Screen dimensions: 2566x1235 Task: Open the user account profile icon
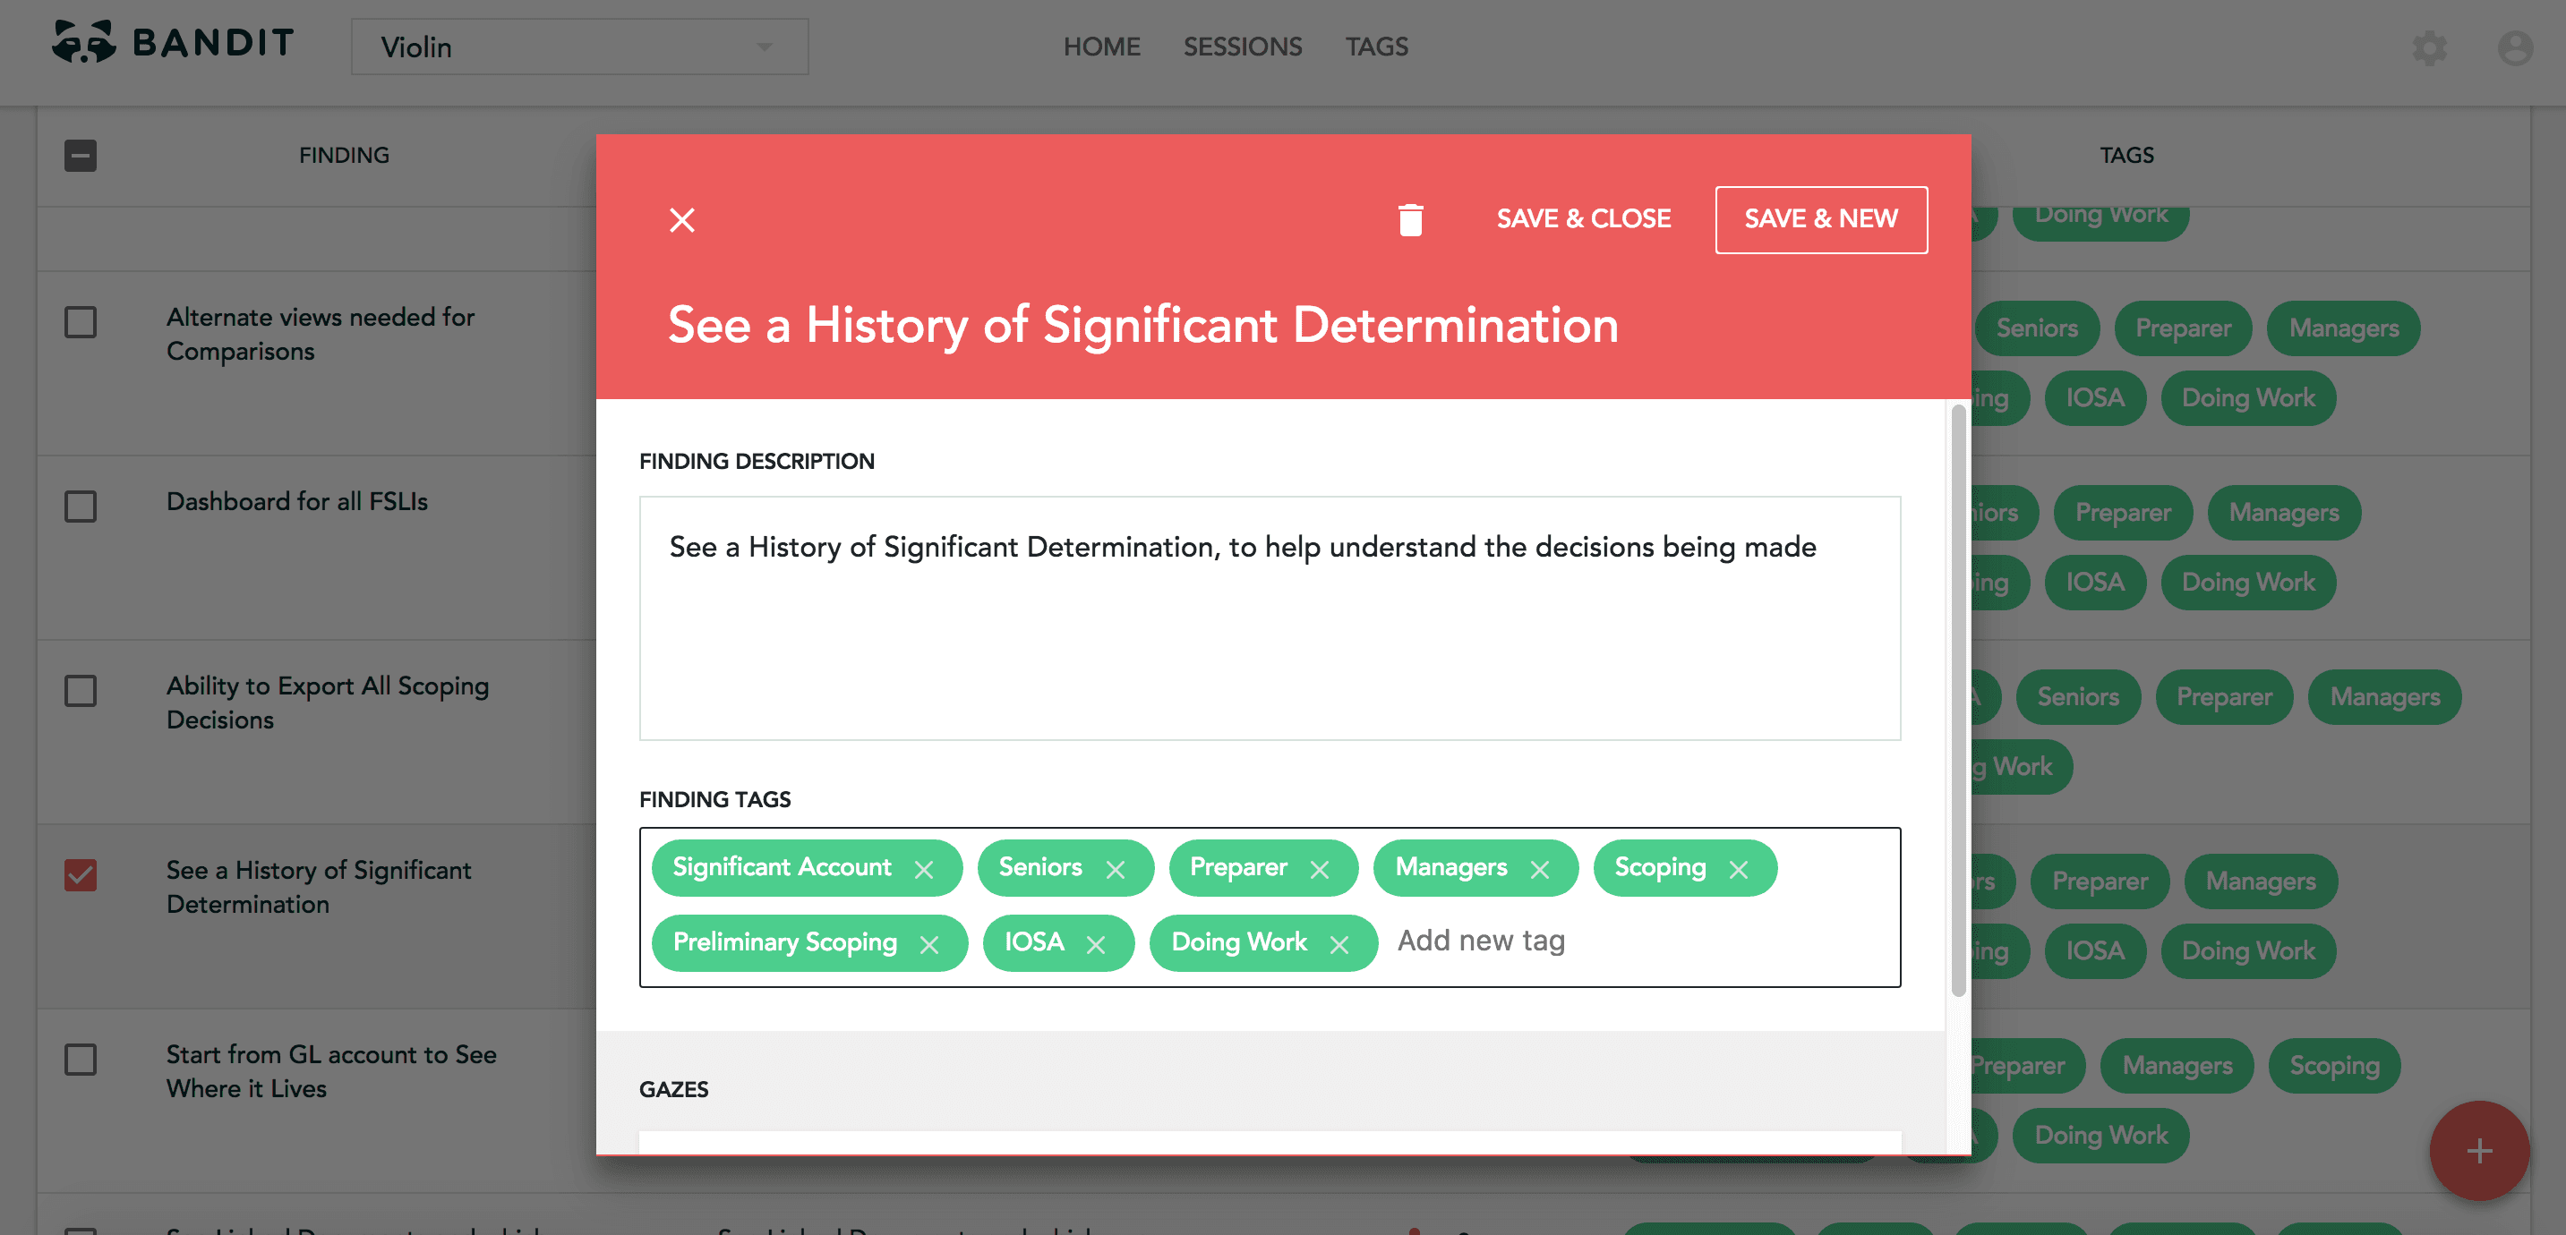point(2515,47)
